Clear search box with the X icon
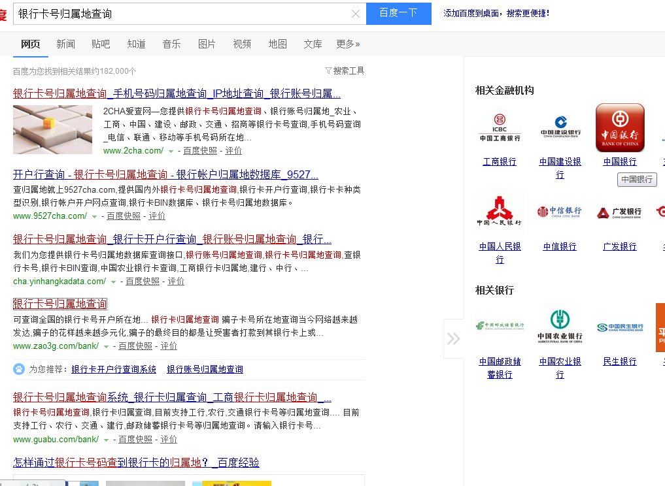 (356, 14)
